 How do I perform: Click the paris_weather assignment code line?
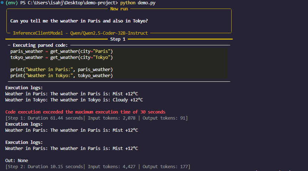(x=61, y=51)
